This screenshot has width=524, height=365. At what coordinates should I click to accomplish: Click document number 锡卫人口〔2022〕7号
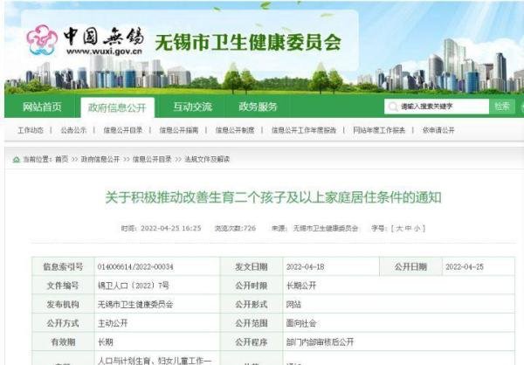pos(134,286)
